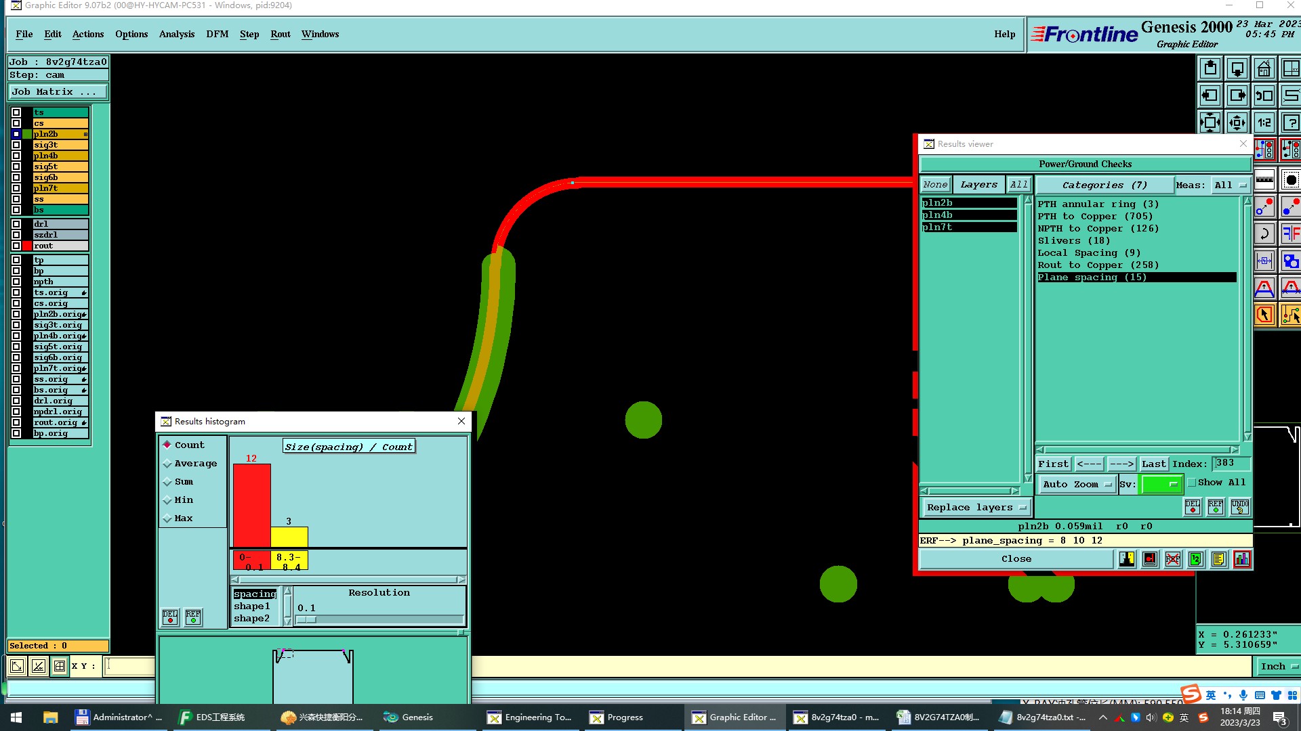This screenshot has height=731, width=1301.
Task: Open the Analysis menu
Action: [176, 35]
